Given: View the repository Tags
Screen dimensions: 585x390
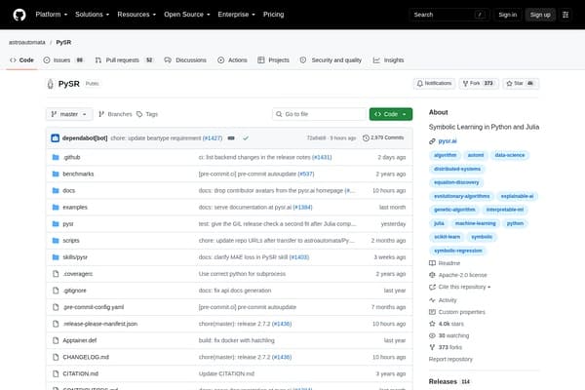Looking at the screenshot, I should tap(147, 114).
